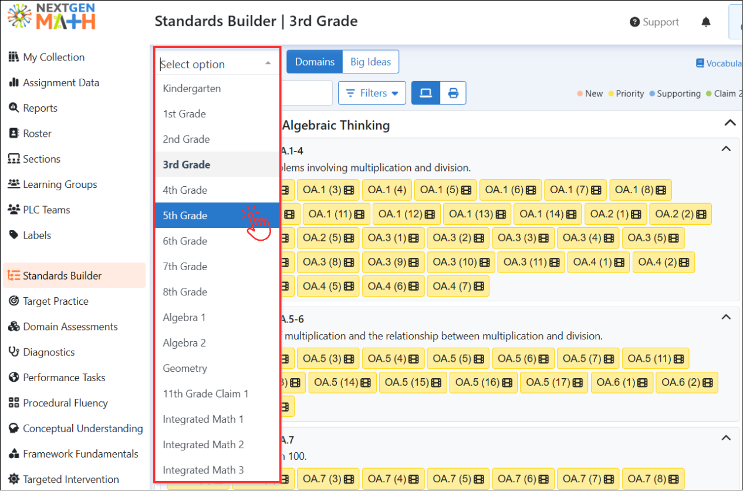743x491 pixels.
Task: Click the video icon on OA.3 (5)
Action: (x=673, y=238)
